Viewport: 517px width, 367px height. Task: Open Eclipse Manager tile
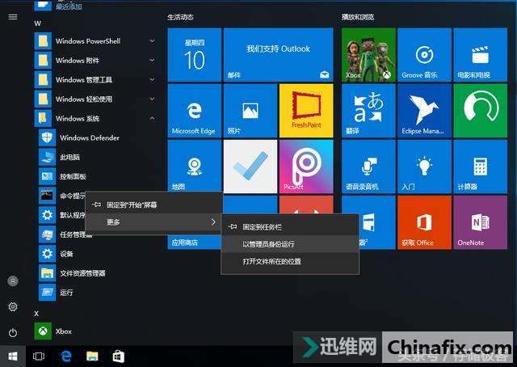(x=424, y=111)
